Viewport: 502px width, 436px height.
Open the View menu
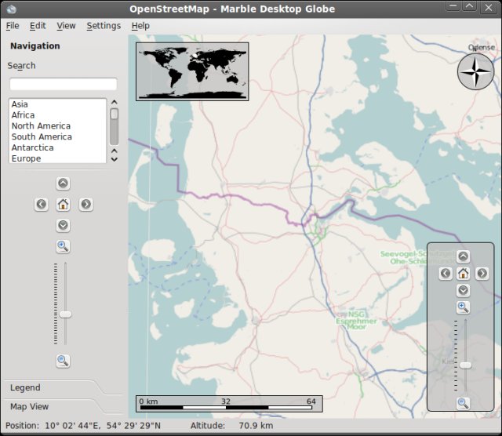[x=67, y=25]
